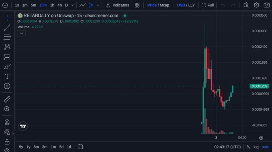Collapse the indicator legend chevron
This screenshot has height=152, width=272.
pyautogui.click(x=22, y=33)
